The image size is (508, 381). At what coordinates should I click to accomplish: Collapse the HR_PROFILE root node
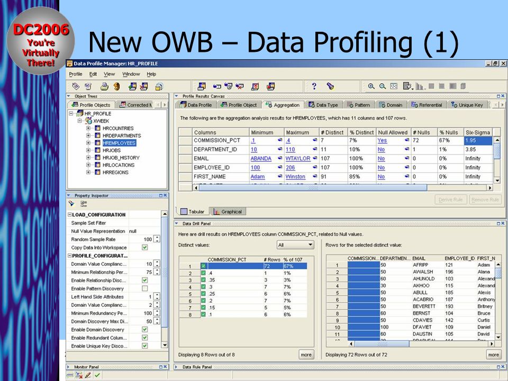click(71, 113)
